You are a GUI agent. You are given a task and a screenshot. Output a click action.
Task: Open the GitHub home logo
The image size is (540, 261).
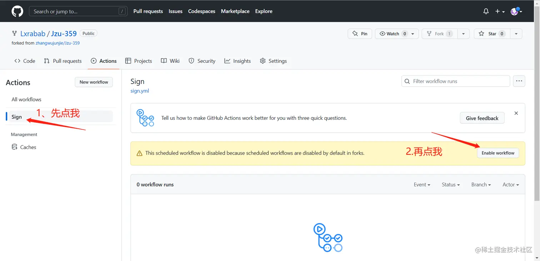17,11
